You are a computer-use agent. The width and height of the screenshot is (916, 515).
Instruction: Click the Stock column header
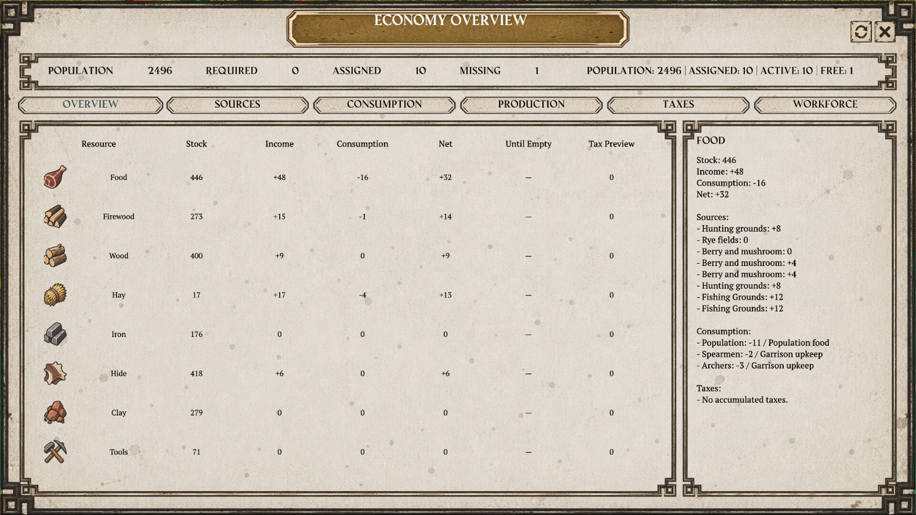[x=197, y=144]
